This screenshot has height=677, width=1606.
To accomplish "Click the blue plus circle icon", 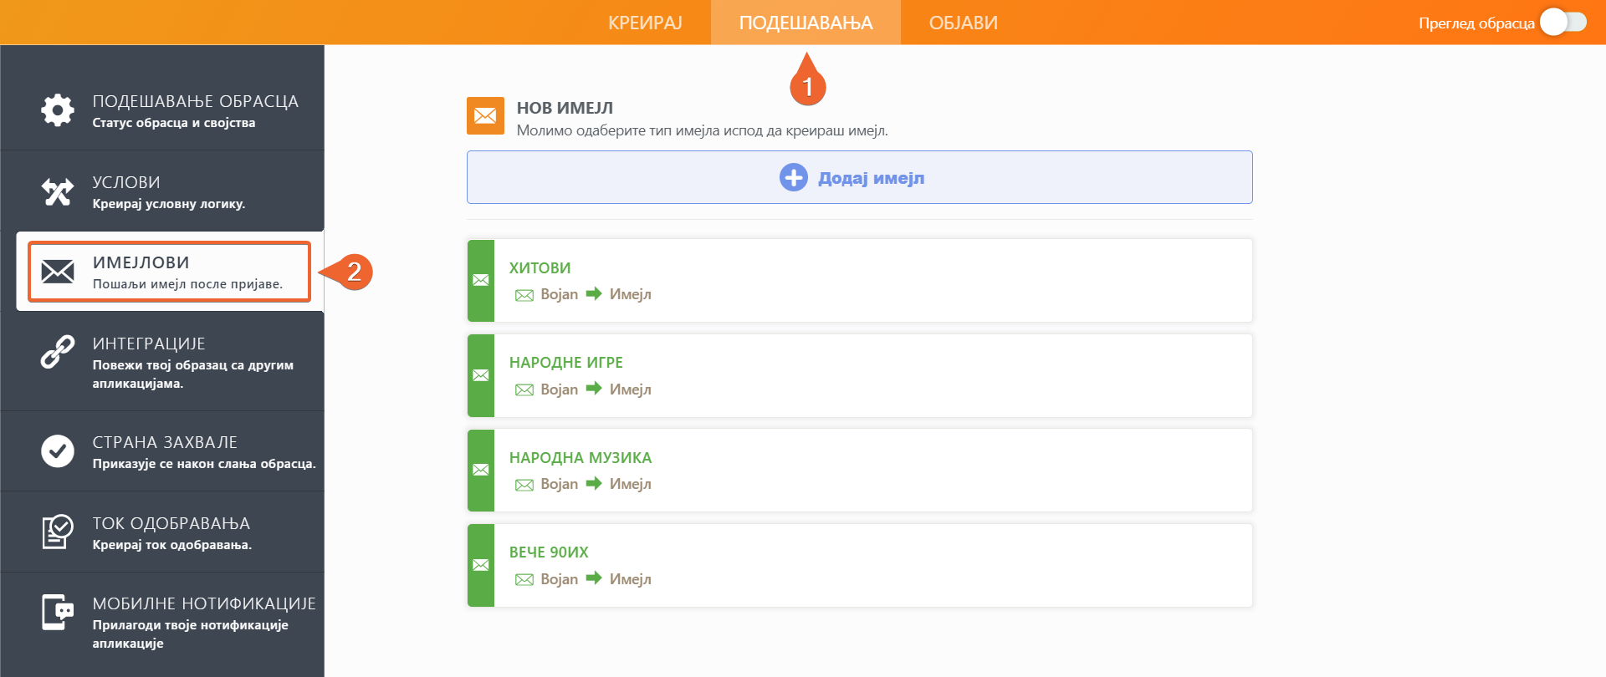I will click(793, 177).
